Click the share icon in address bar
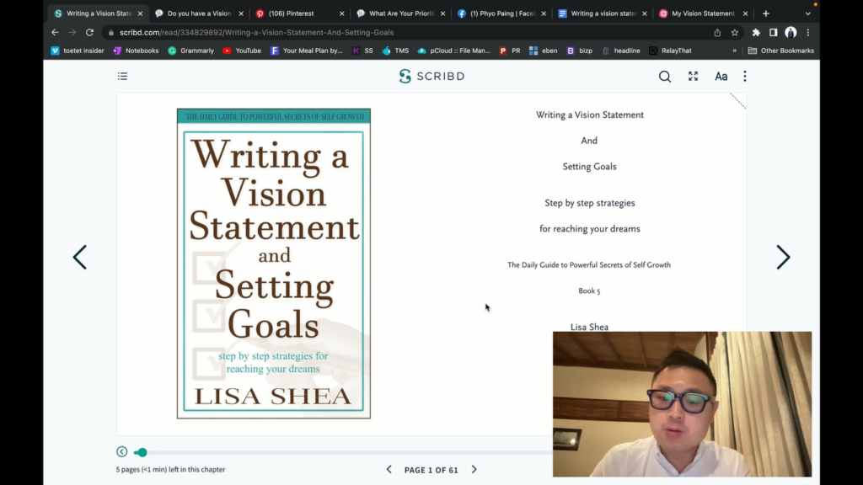This screenshot has width=863, height=485. [x=717, y=33]
